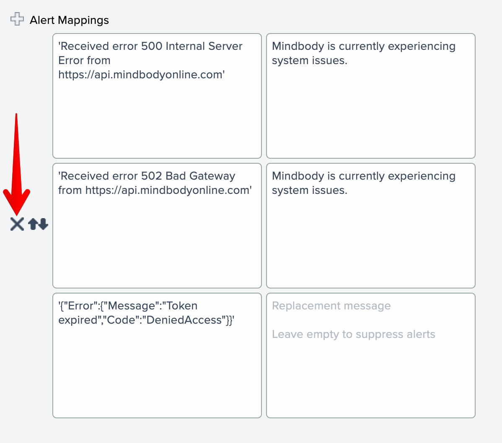Viewport: 502px width, 443px height.
Task: Click the "Leave empty to suppress alerts" placeholder text
Action: click(353, 334)
